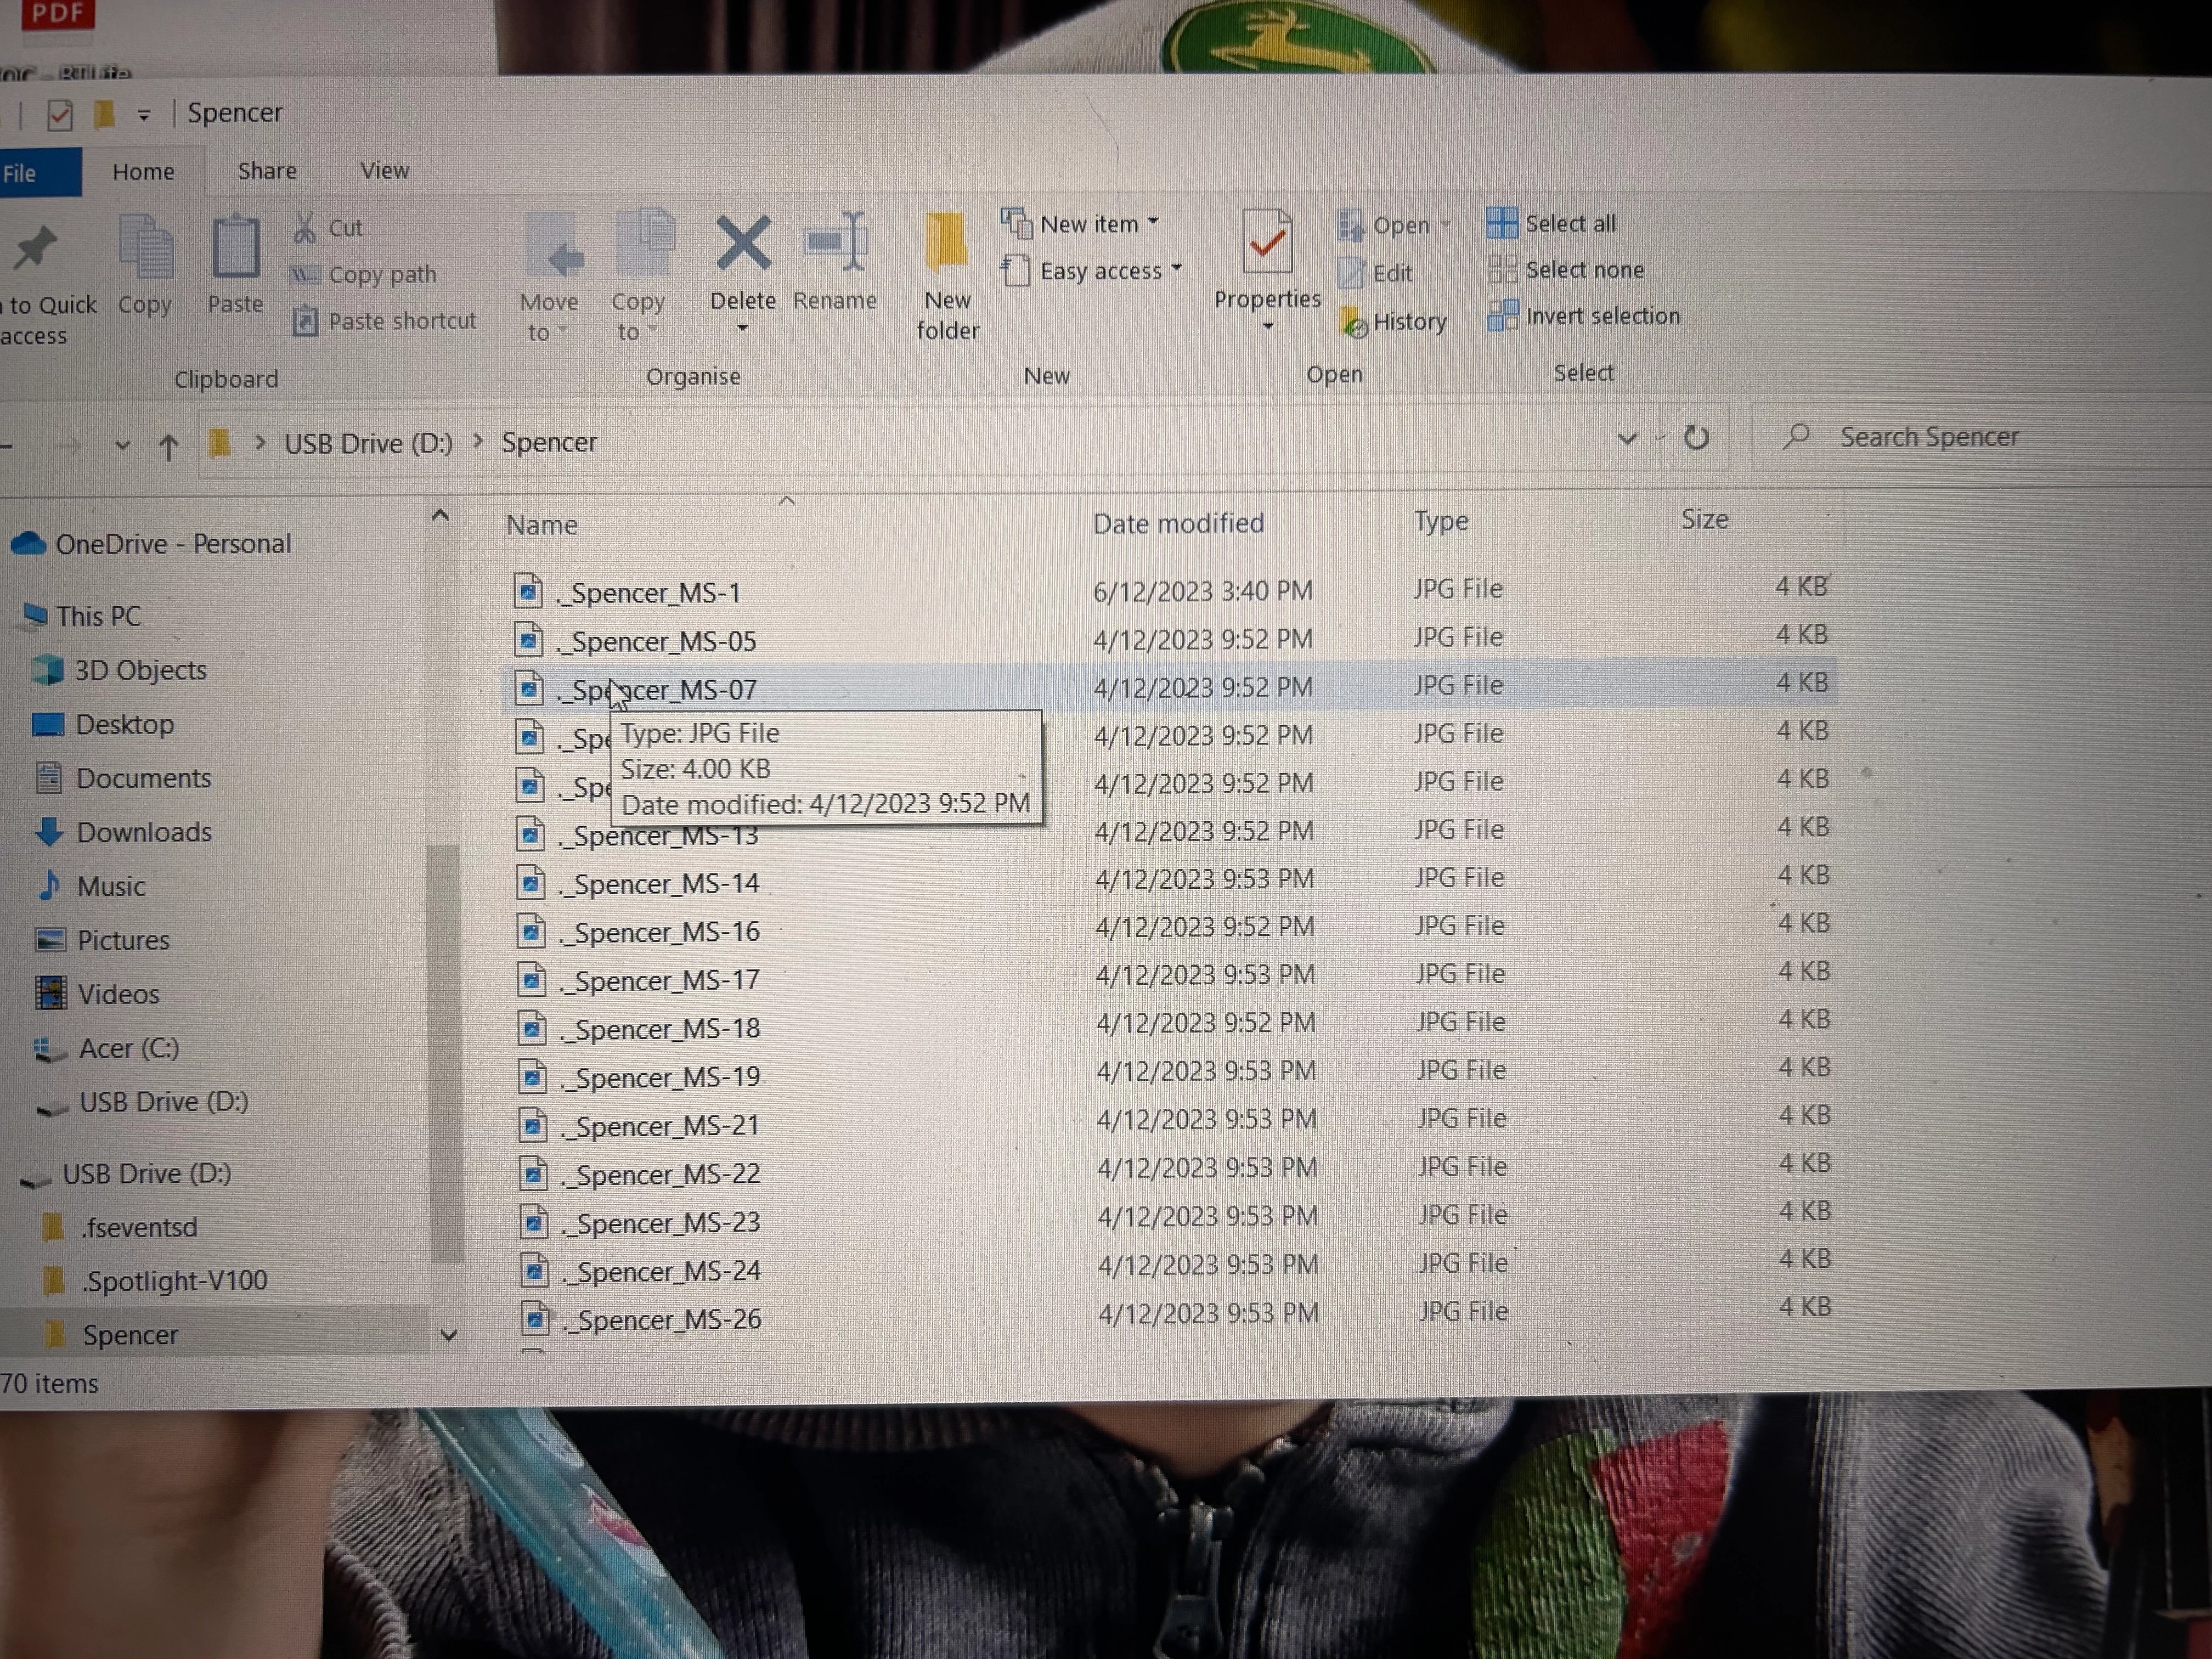Refresh the folder with reload icon
This screenshot has width=2212, height=1659.
tap(1695, 438)
